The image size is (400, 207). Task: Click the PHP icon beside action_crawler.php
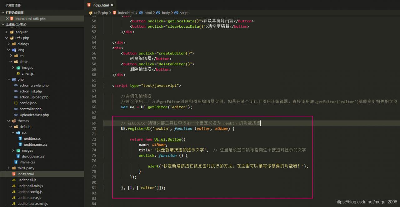(16, 85)
